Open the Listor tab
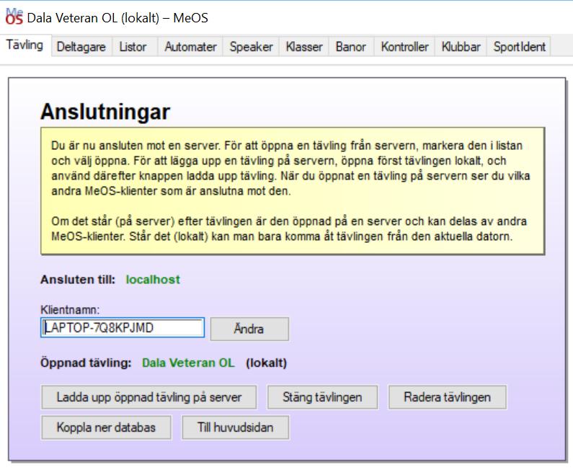This screenshot has width=573, height=470. (x=133, y=47)
